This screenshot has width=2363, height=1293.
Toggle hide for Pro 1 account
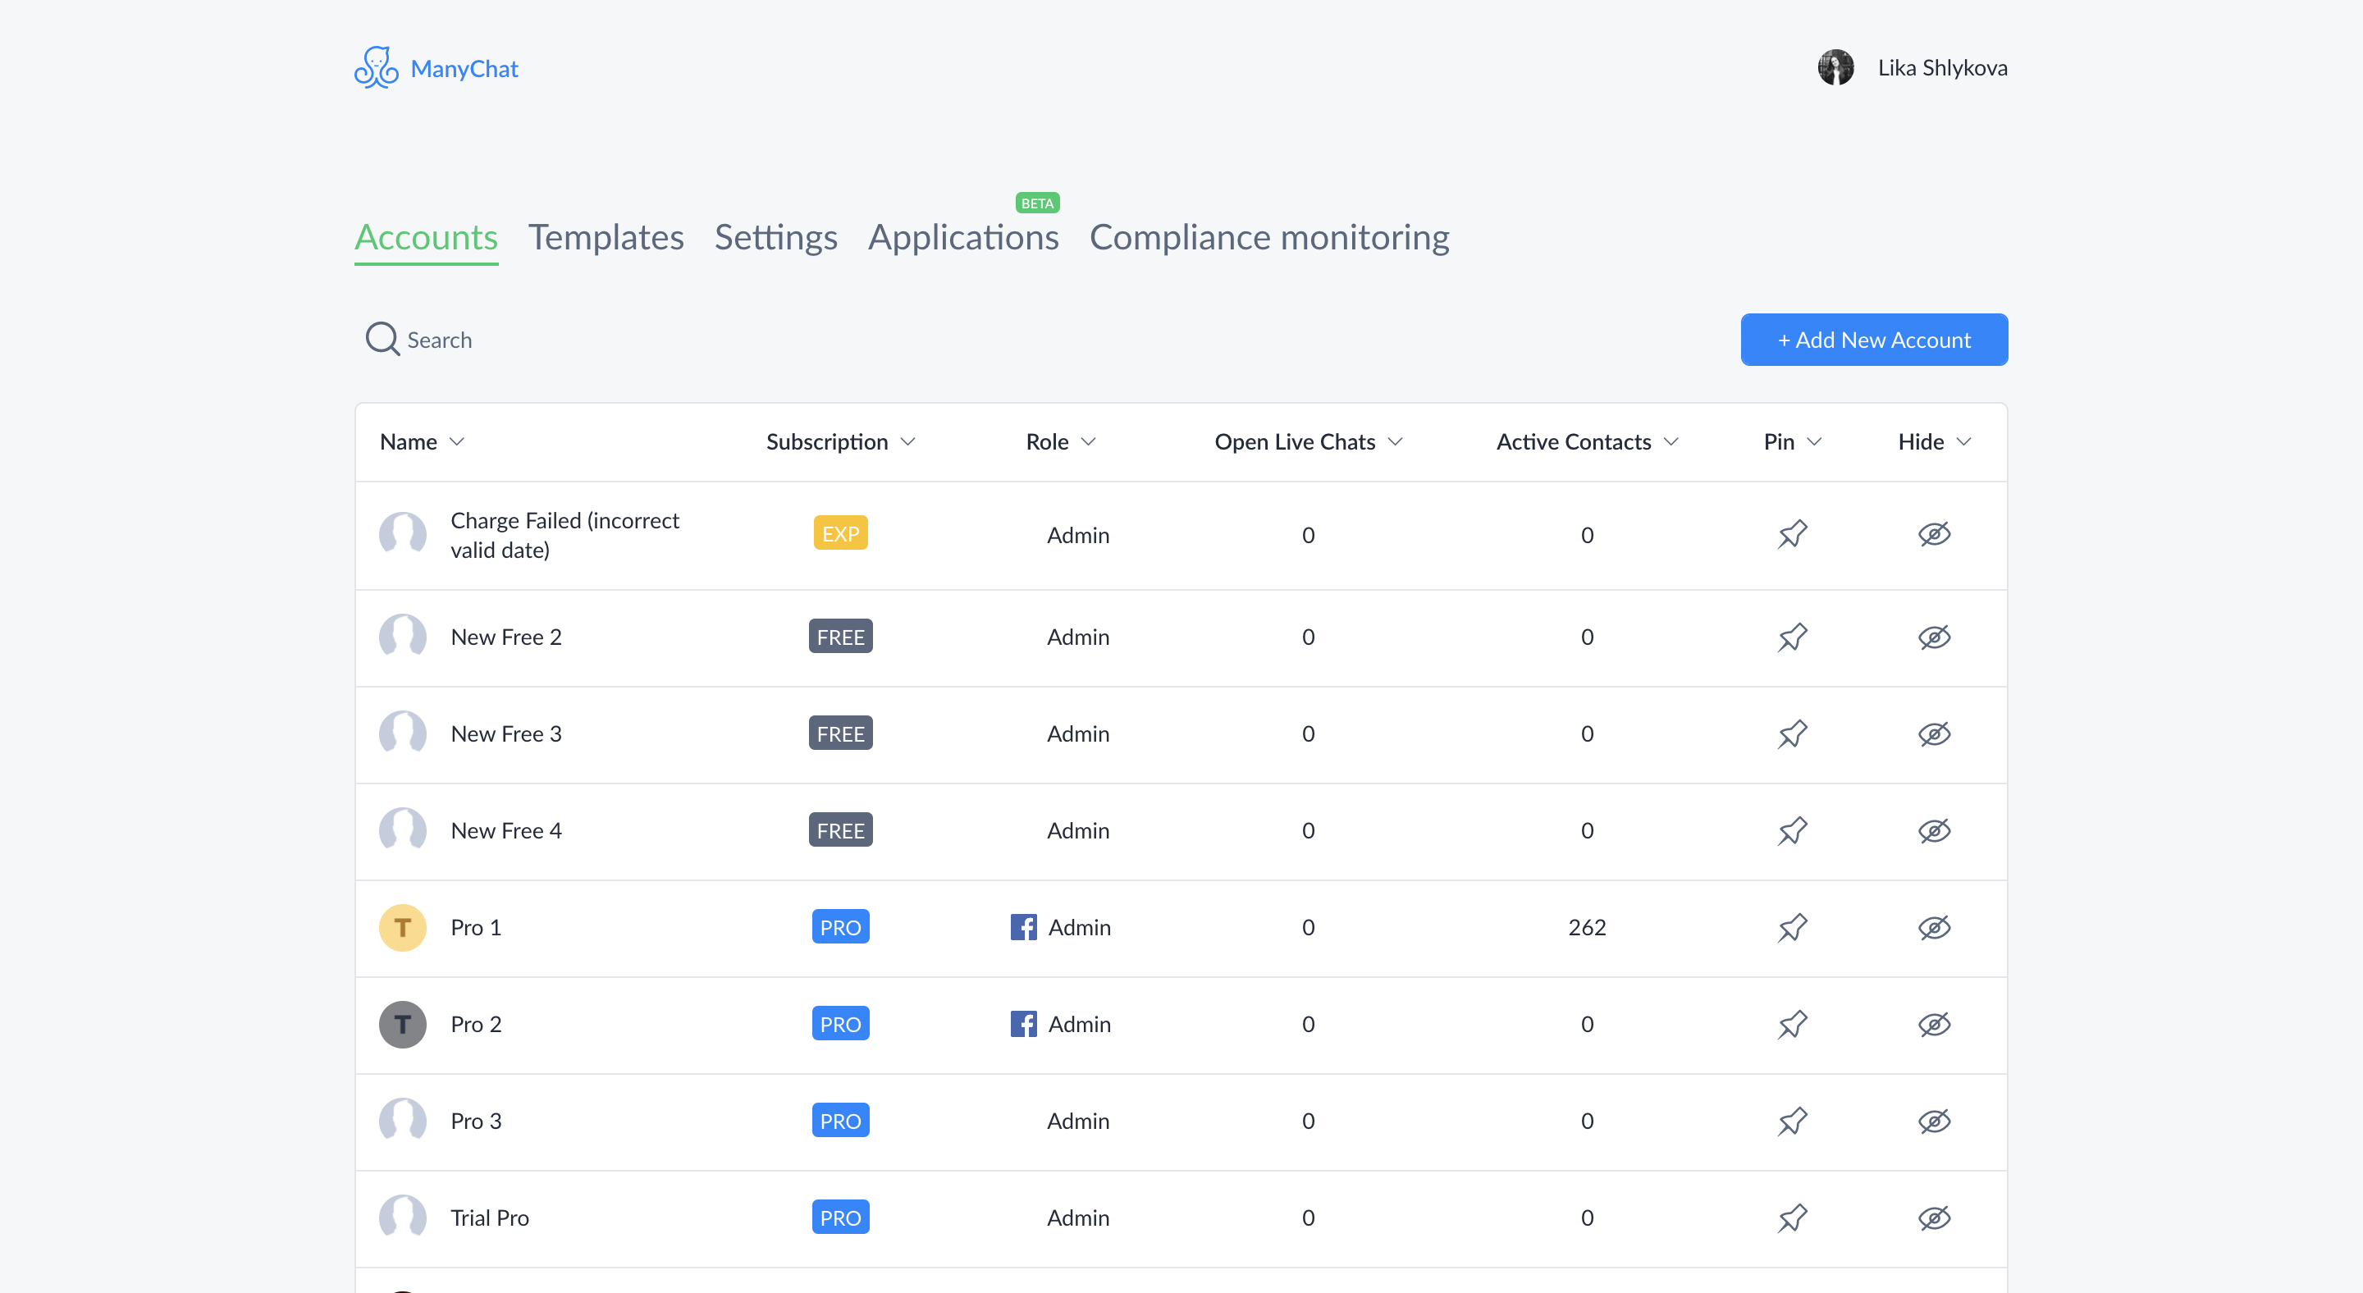[1934, 927]
